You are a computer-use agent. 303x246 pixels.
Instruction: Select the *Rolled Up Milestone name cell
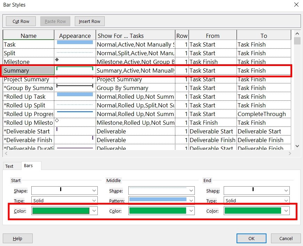[29, 123]
